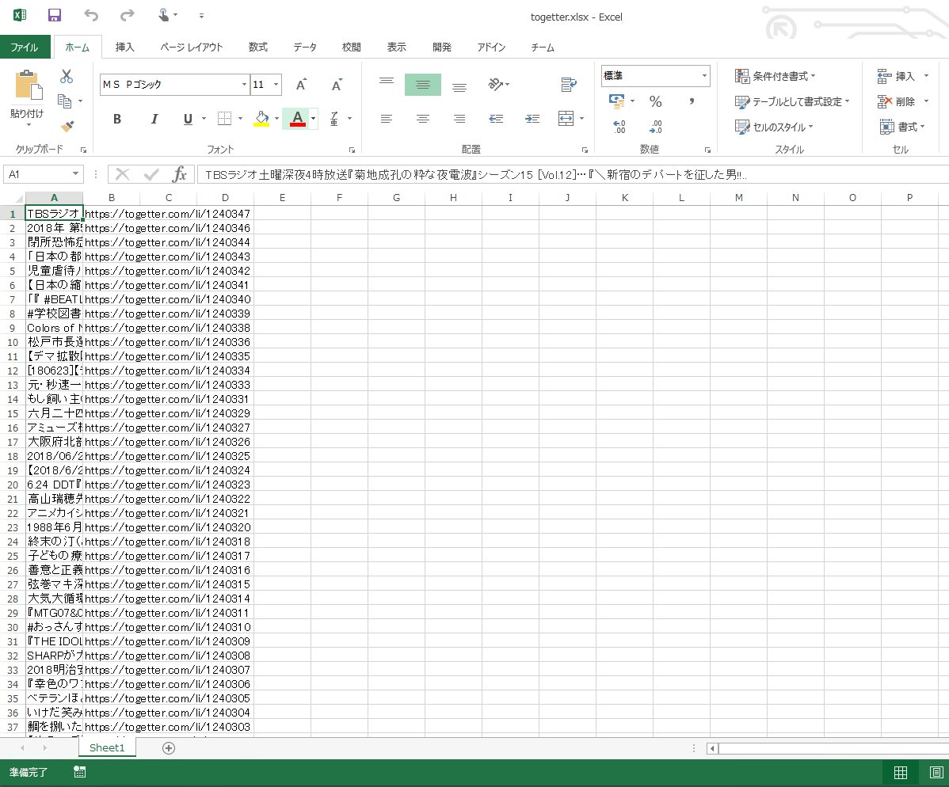The width and height of the screenshot is (949, 787).
Task: Expand the Name Box dropdown
Action: 76,174
